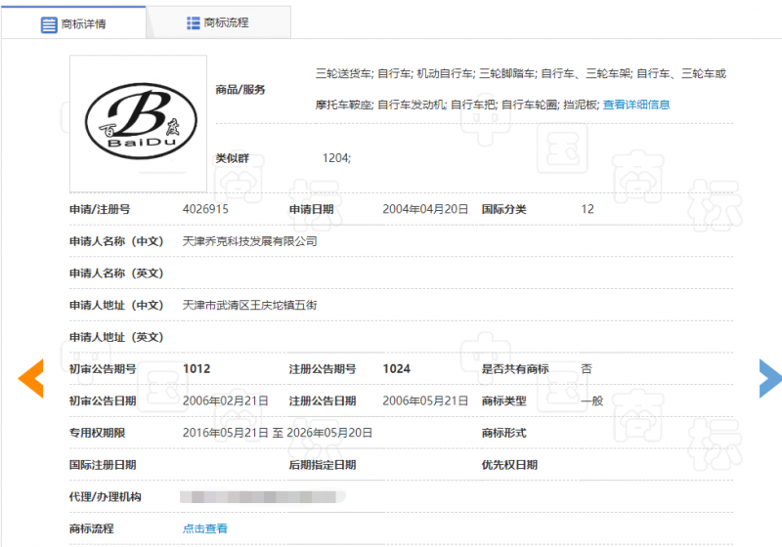
Task: Click the 商品/服务 label
Action: click(240, 90)
